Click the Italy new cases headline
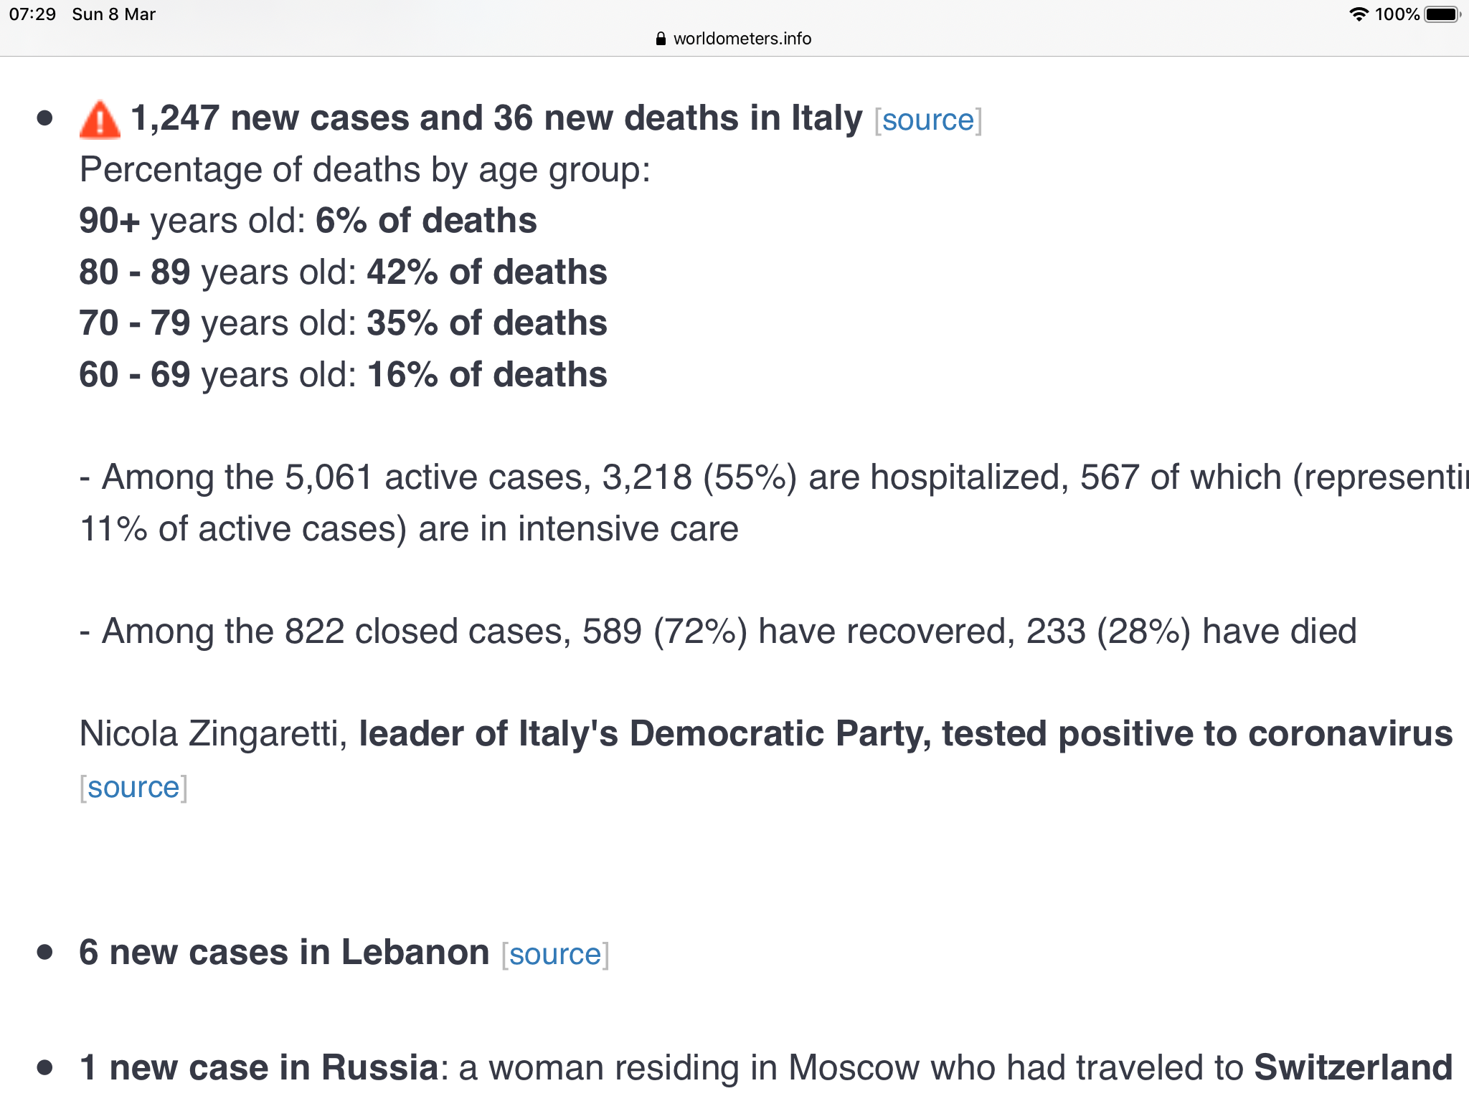Image resolution: width=1469 pixels, height=1101 pixels. [x=496, y=118]
